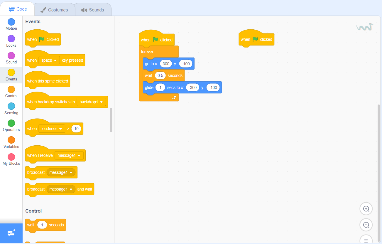Switch to the Sounds tab

pyautogui.click(x=93, y=10)
